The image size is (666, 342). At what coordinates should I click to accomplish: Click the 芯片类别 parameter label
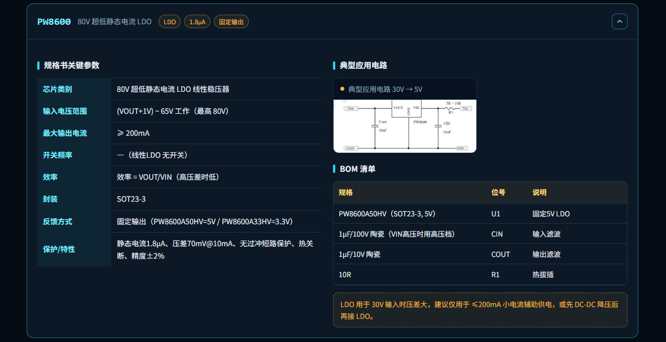(58, 89)
